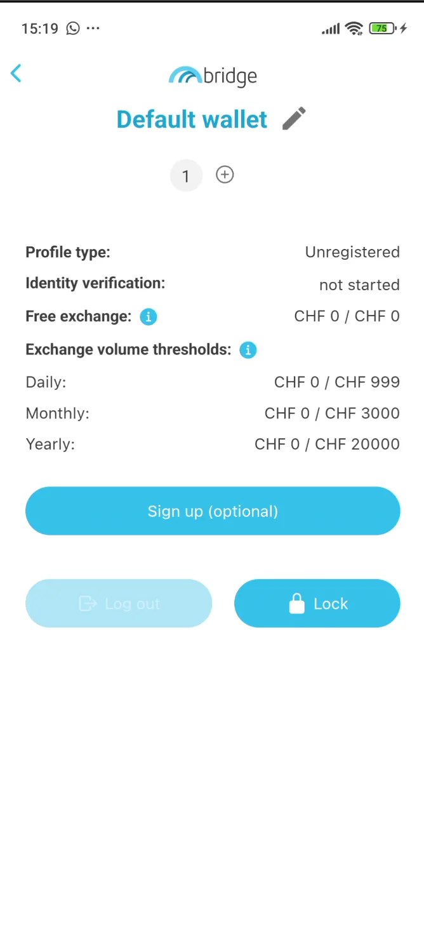Viewport: 424px width, 931px height.
Task: Show info on Exchange volume thresholds
Action: (x=248, y=349)
